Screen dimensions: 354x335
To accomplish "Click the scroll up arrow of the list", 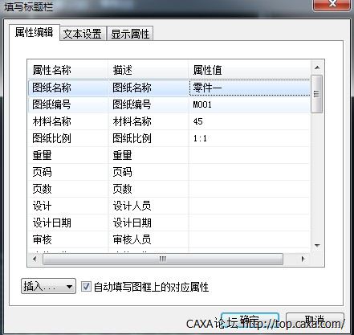I will [x=317, y=67].
